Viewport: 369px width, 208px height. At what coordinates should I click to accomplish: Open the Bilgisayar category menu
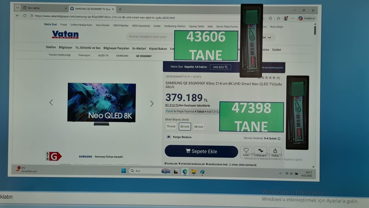tap(65, 47)
